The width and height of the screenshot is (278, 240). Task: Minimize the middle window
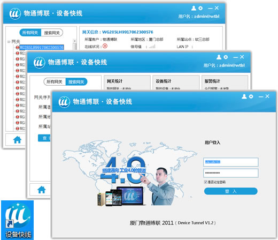236,57
